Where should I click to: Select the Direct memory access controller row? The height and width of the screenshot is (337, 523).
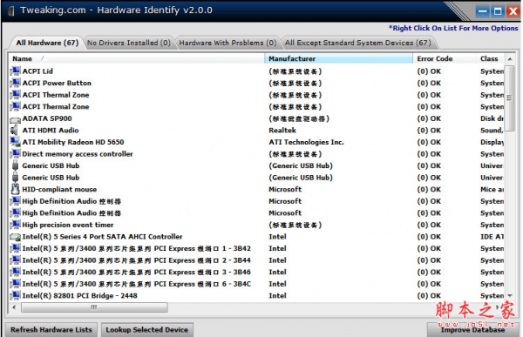coord(256,154)
